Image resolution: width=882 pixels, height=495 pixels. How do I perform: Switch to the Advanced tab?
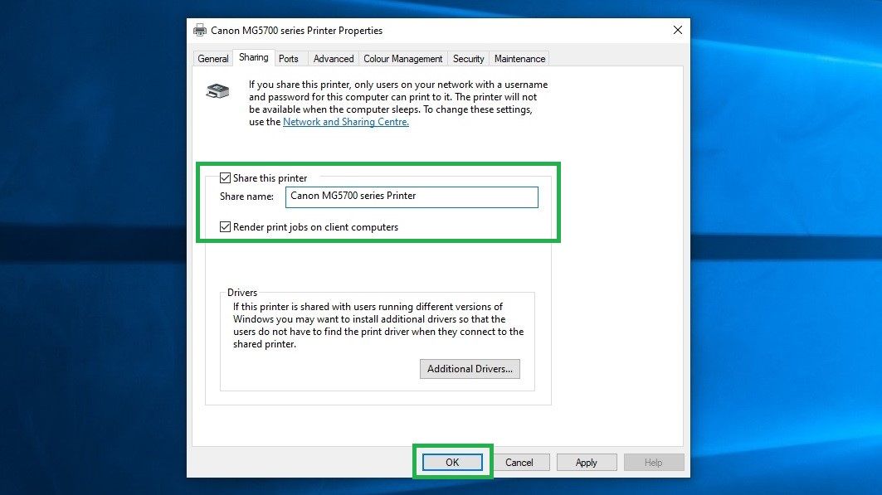[x=333, y=58]
